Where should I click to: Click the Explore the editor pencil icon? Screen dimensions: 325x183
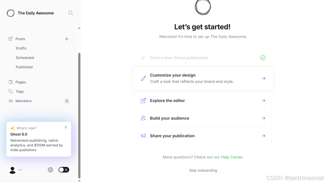click(x=143, y=101)
